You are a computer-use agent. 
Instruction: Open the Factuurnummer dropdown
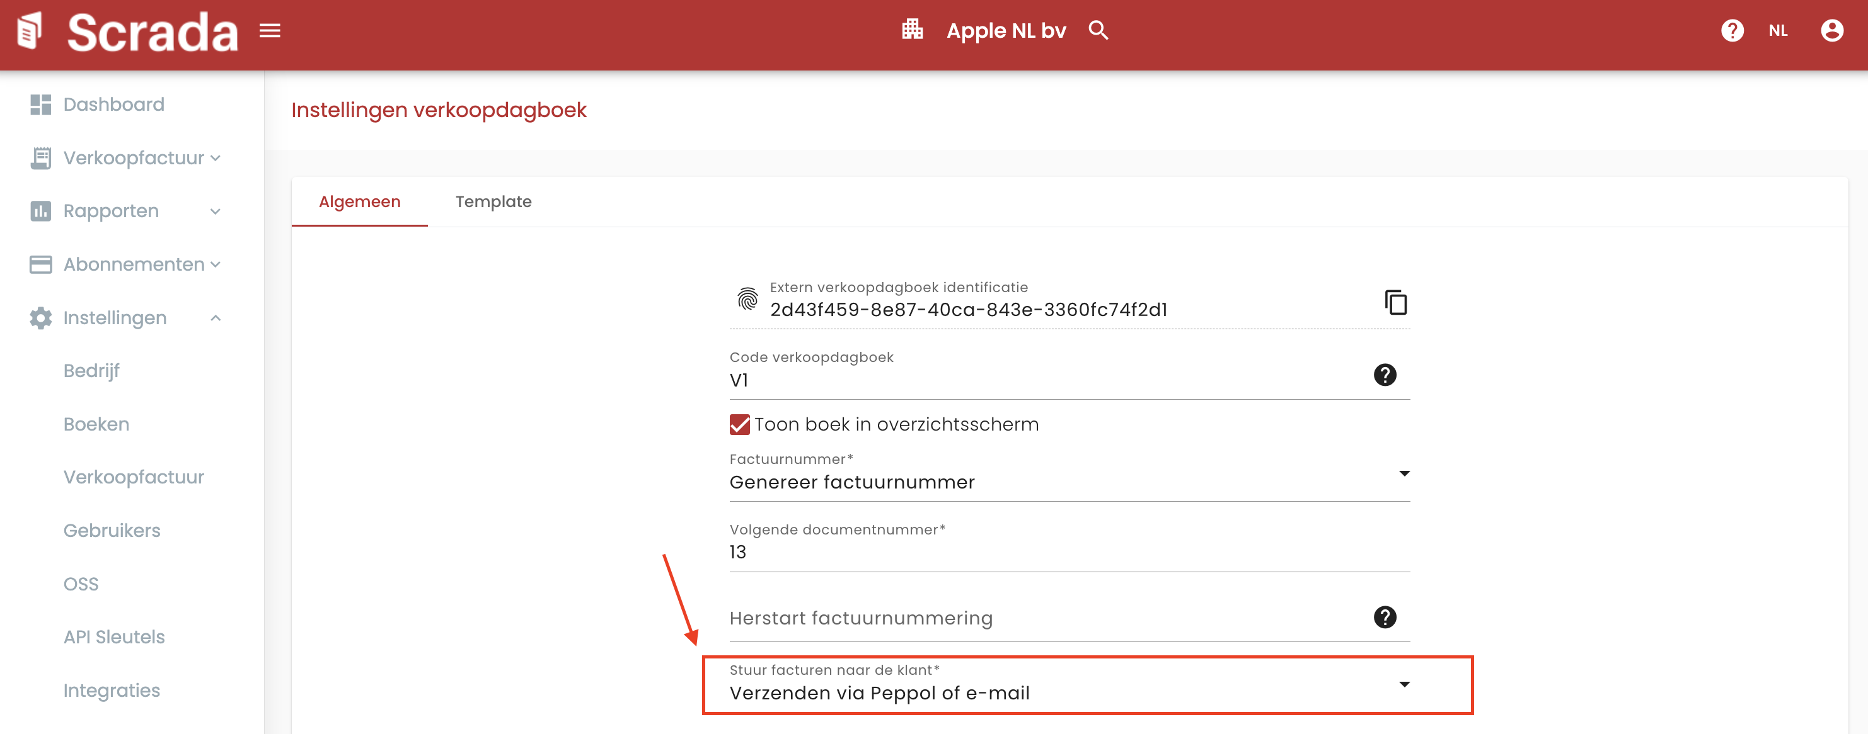[x=1069, y=481]
